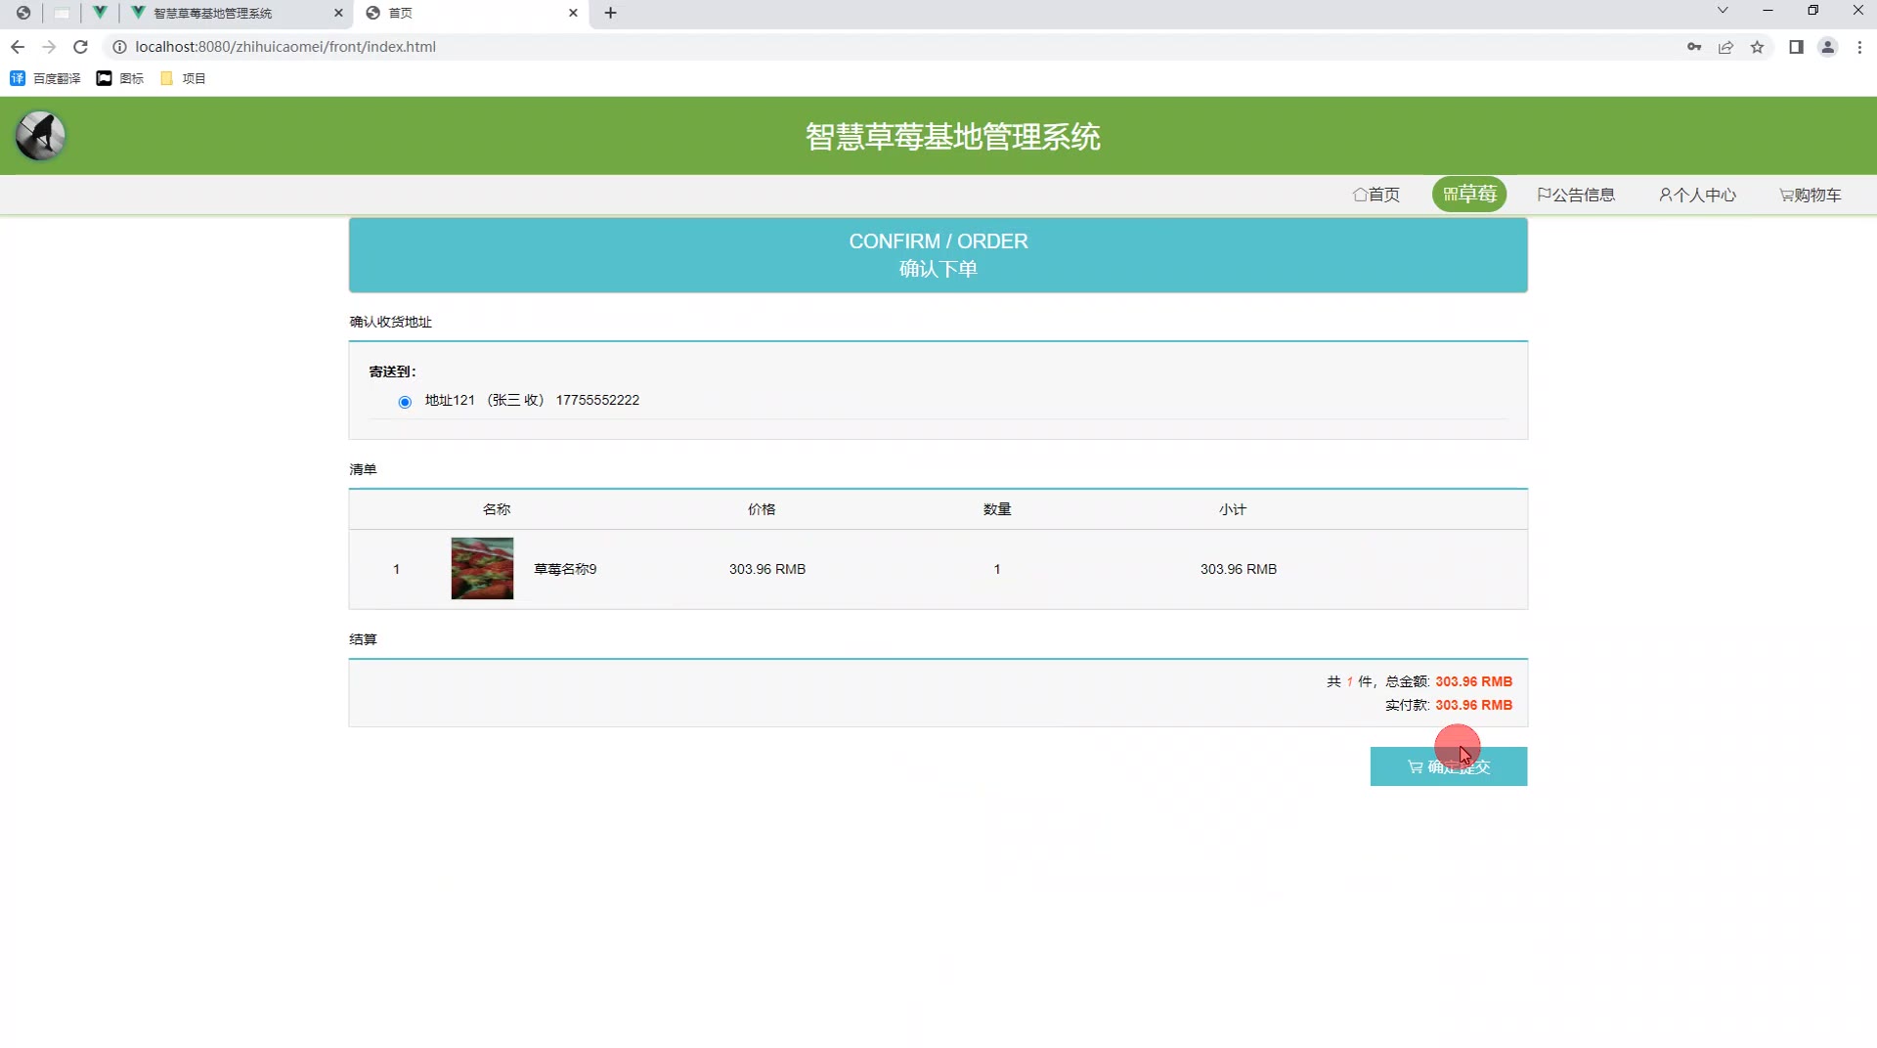Click the 价格 column header
Viewport: 1877px width, 1048px height.
click(x=762, y=509)
